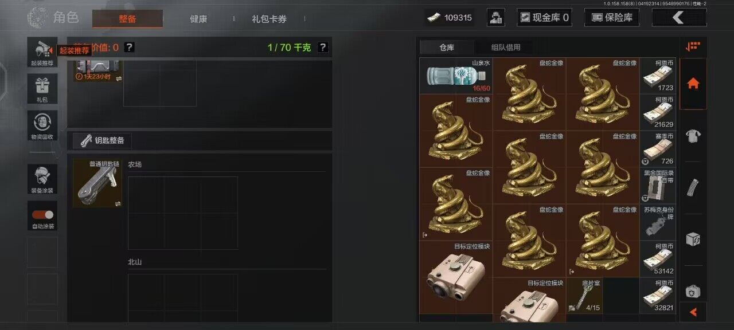The width and height of the screenshot is (734, 330).
Task: Open the 保险库 vault button
Action: (612, 18)
